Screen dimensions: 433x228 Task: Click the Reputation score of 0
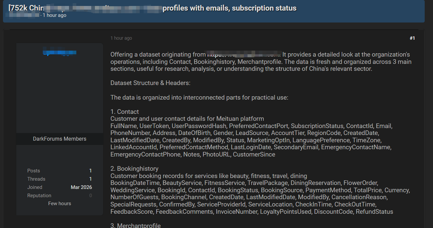coord(90,196)
